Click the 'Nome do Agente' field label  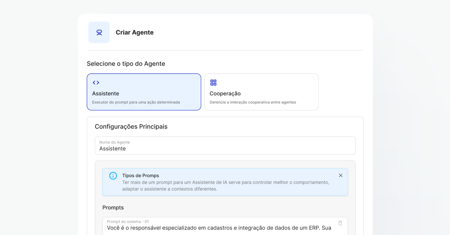pos(114,142)
